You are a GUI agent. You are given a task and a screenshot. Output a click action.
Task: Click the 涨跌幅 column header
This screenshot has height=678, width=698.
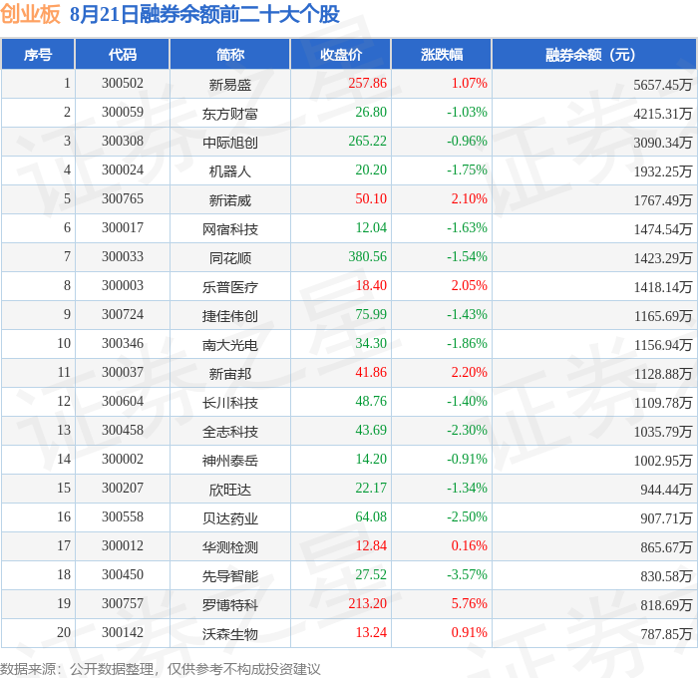pos(442,54)
